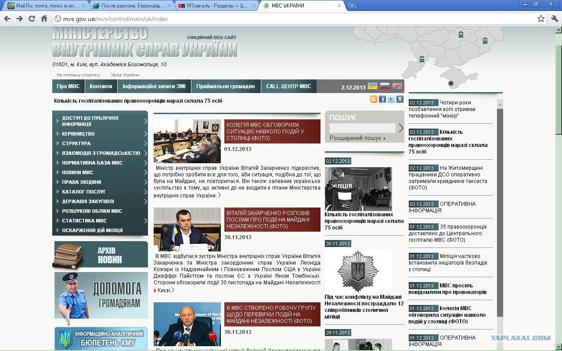Read Колегія МВС обговорила ситуацію headline
The image size is (562, 351).
click(x=272, y=132)
